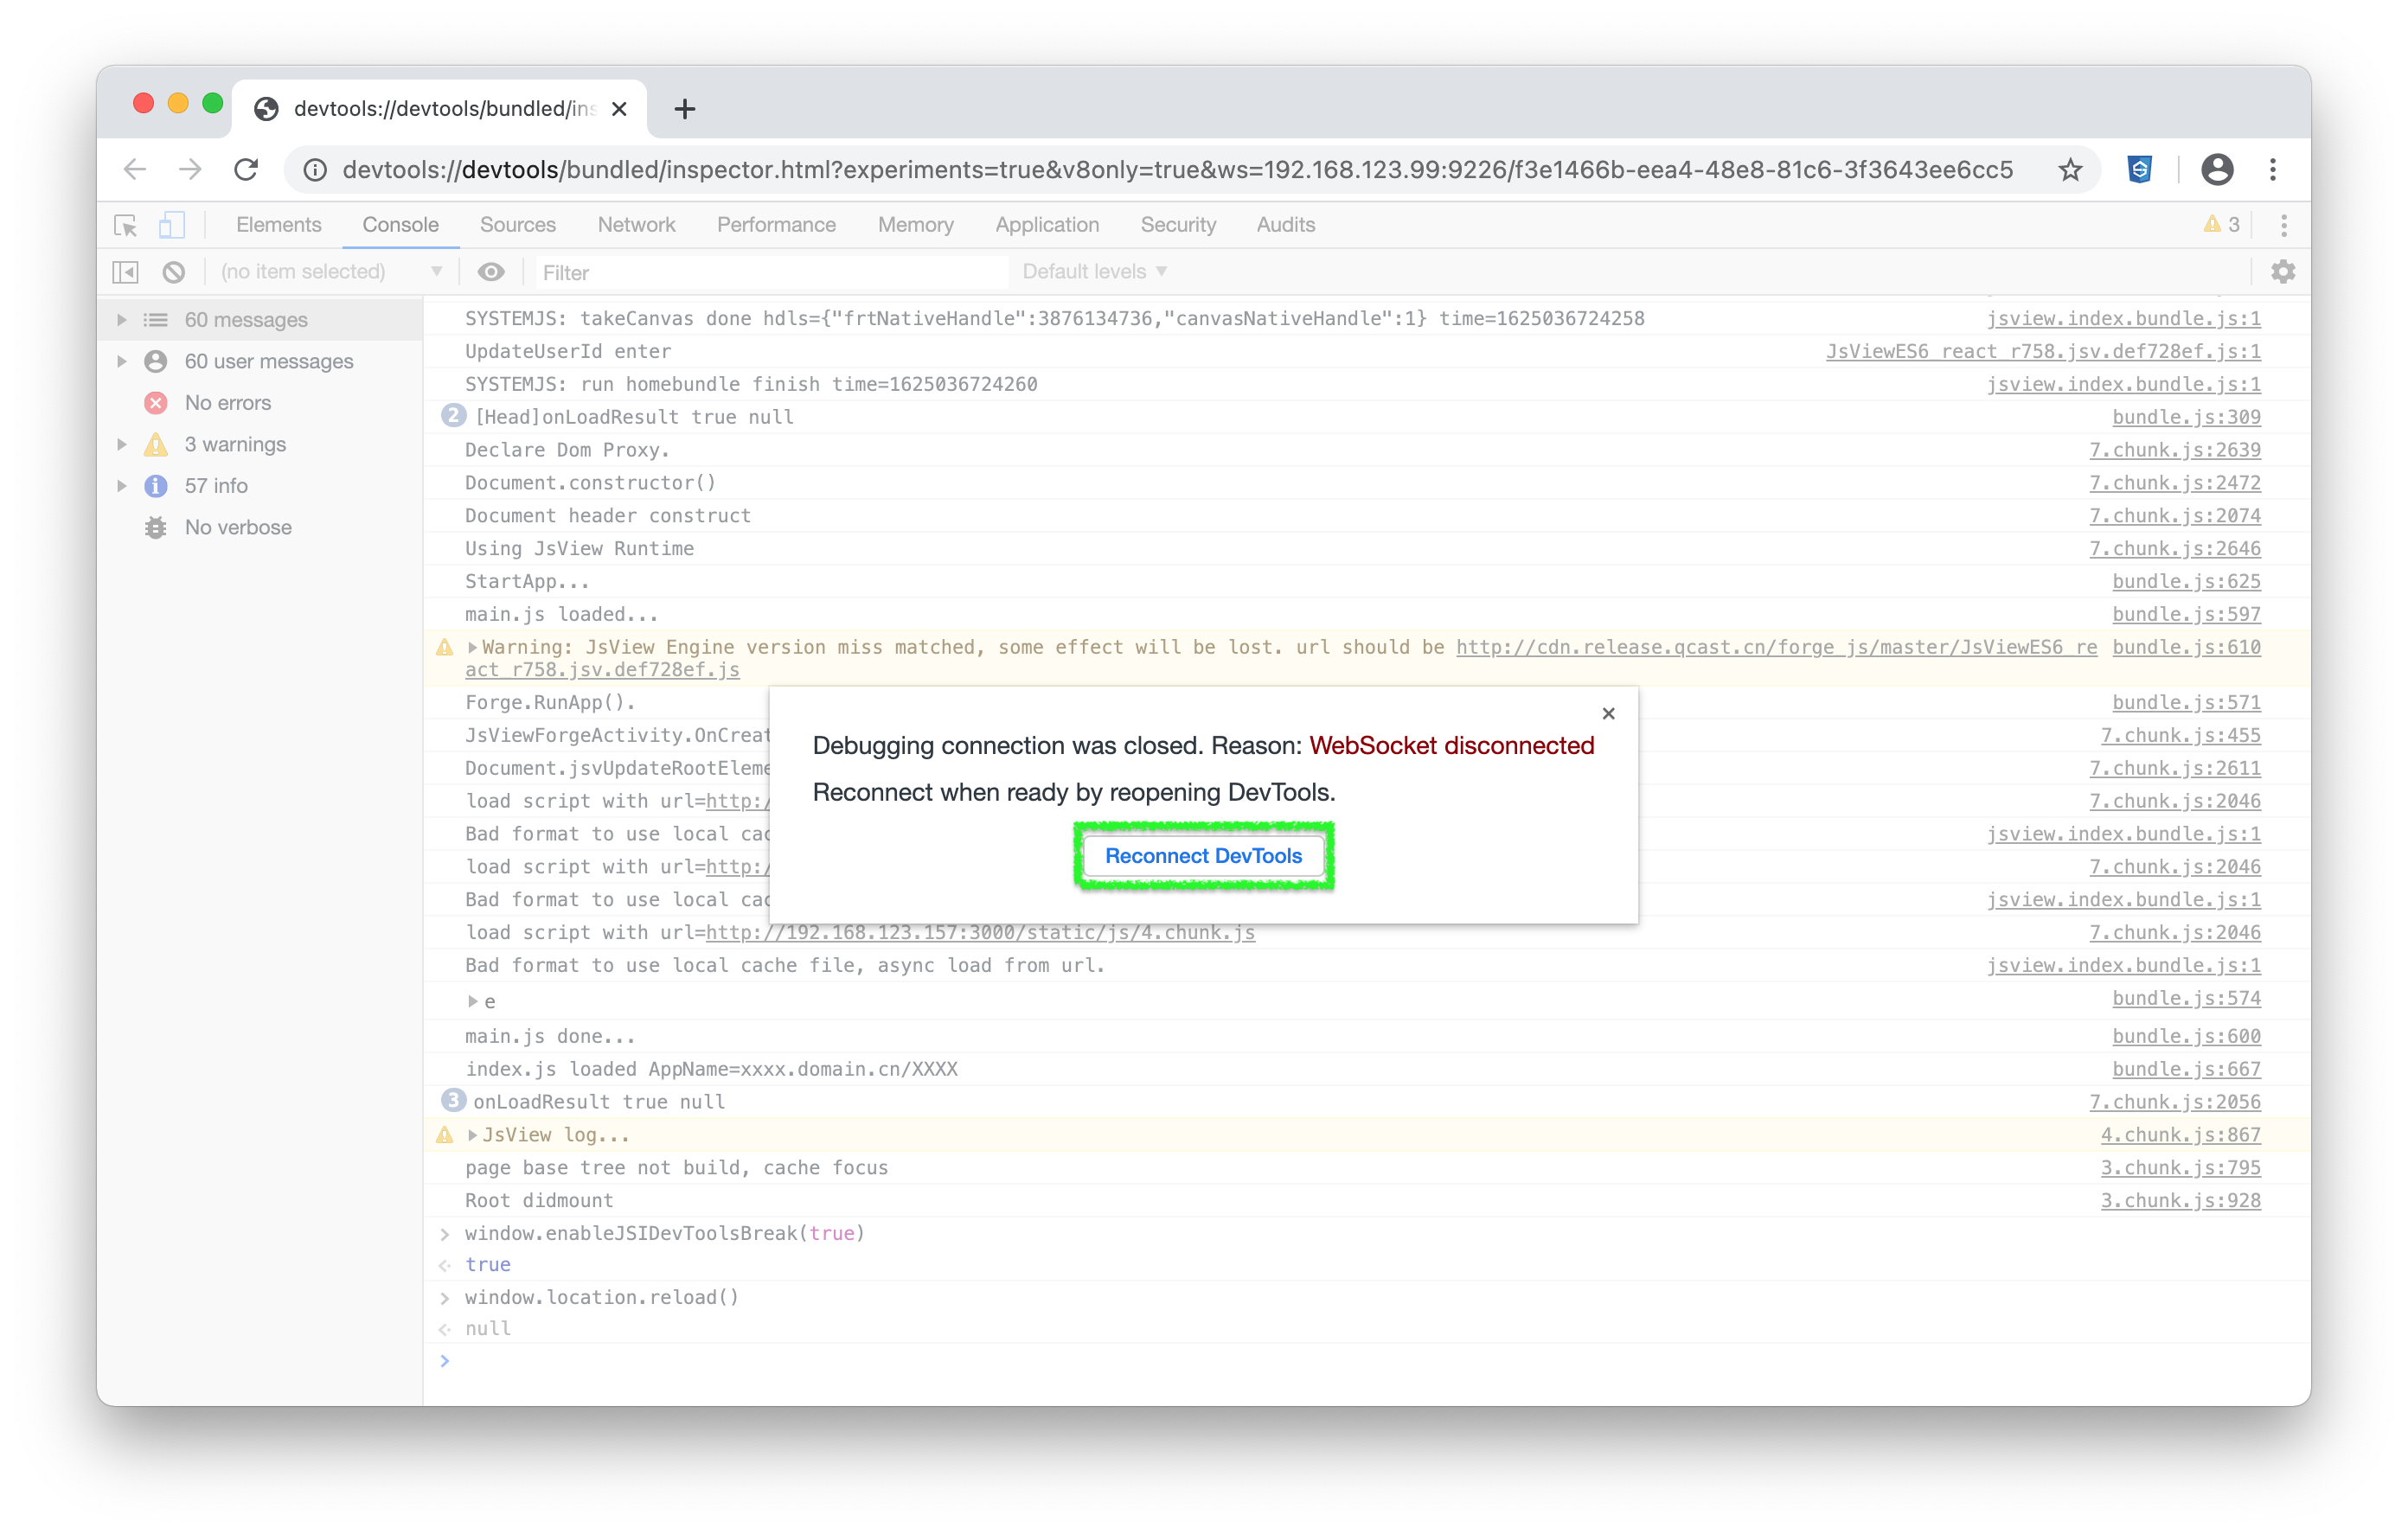The height and width of the screenshot is (1534, 2408).
Task: Expand the 3 warnings group
Action: click(x=122, y=444)
